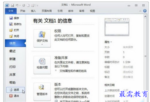Screen dimensions: 150x102
Task: Select the 帮助 backstage section
Action: click(x=12, y=82)
